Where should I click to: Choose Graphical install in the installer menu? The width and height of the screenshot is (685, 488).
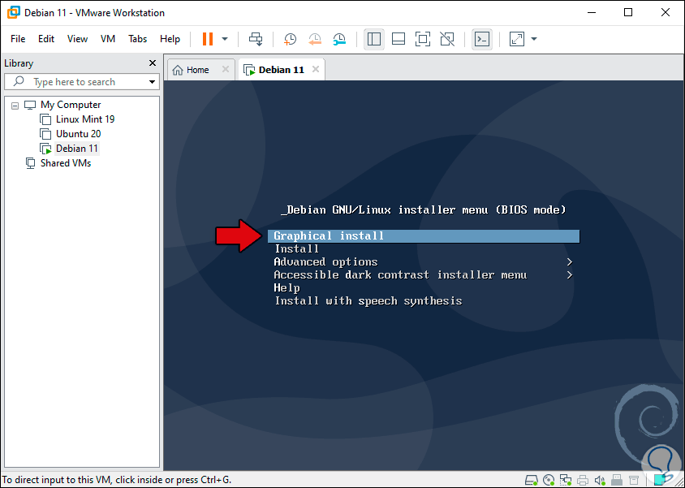tap(424, 236)
